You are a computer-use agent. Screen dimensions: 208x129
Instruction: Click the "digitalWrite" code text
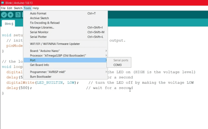pyautogui.click(x=20, y=83)
